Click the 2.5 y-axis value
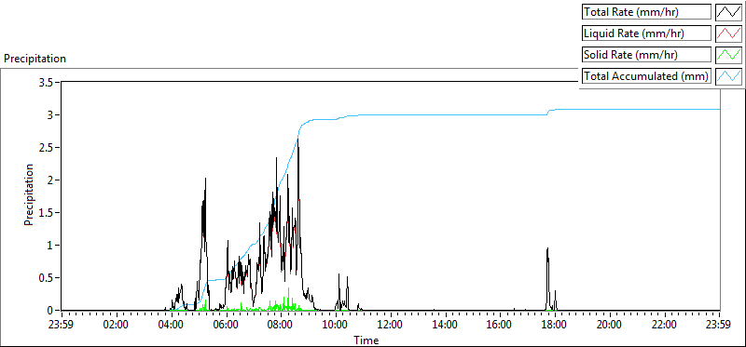Screen dimensions: 746x347 46,148
